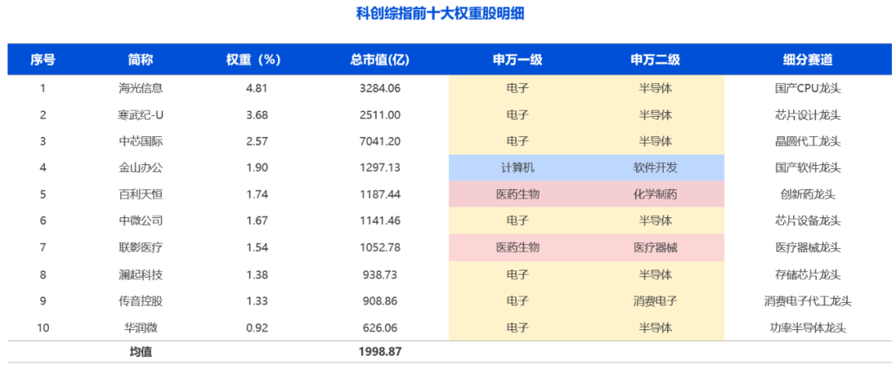
Task: Select the stock name 百利天恒
Action: [140, 195]
